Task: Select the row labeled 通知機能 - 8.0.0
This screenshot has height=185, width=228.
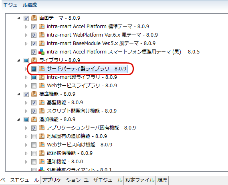Action: (65, 162)
